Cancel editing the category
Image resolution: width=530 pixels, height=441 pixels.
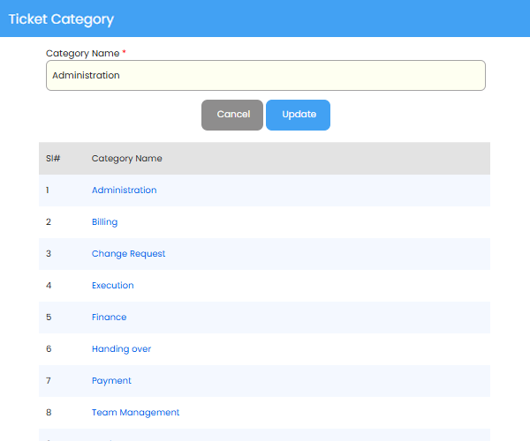click(232, 115)
